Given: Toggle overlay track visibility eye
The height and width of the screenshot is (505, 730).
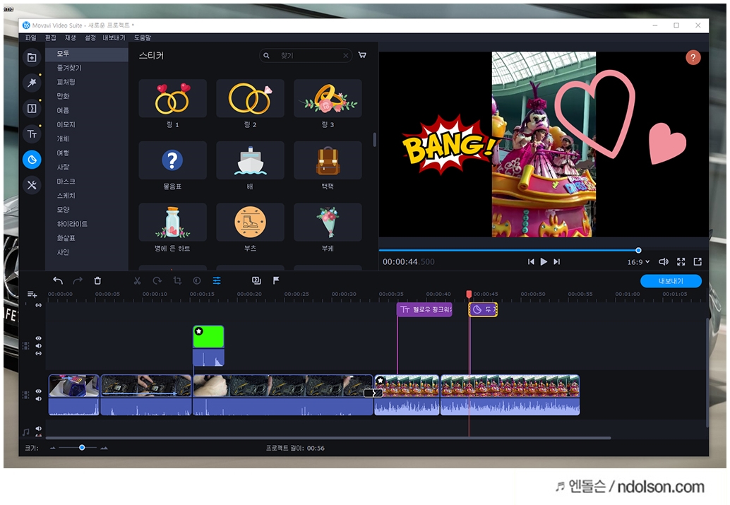Looking at the screenshot, I should pyautogui.click(x=39, y=338).
